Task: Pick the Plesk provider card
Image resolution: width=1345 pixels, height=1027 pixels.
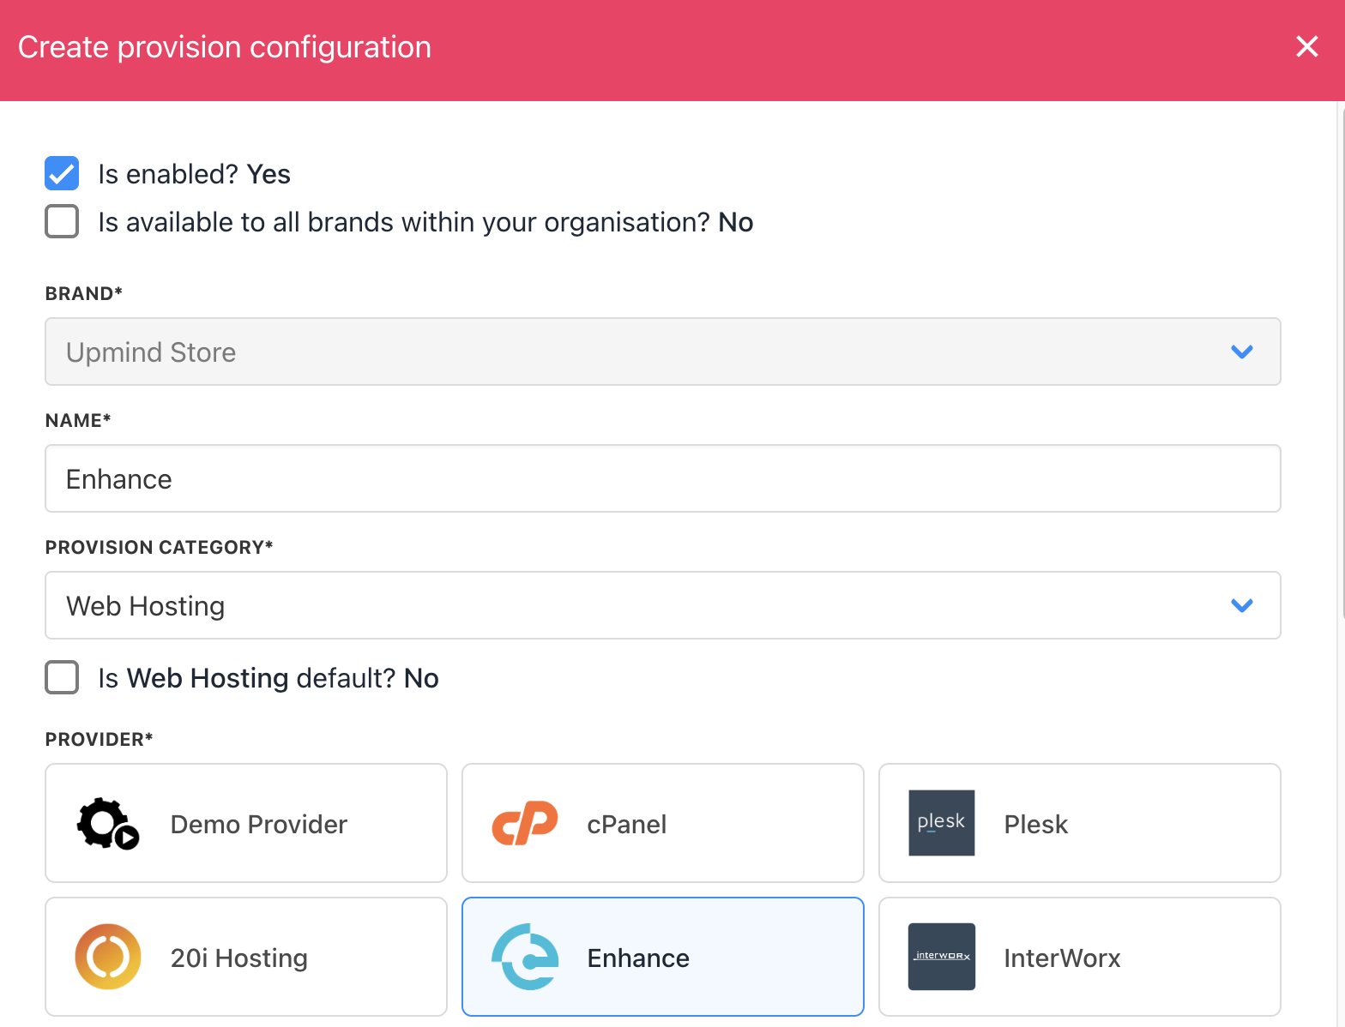Action: (1079, 823)
